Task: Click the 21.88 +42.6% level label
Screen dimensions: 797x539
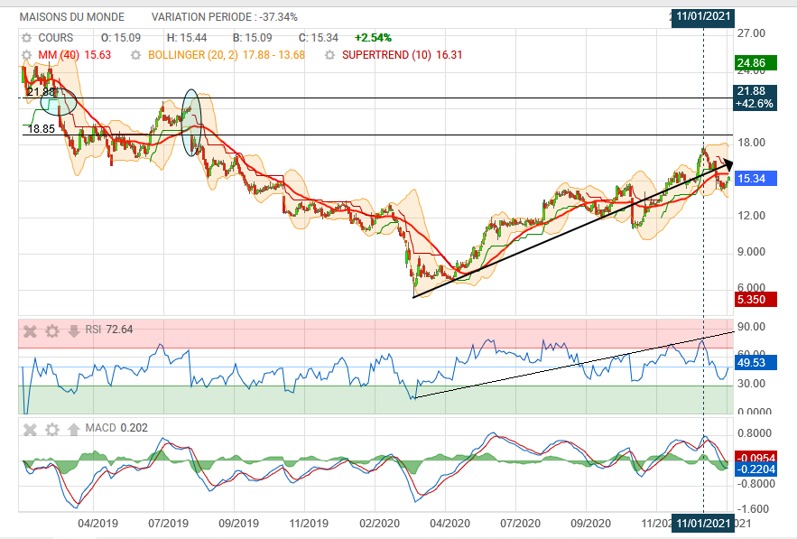Action: coord(755,98)
